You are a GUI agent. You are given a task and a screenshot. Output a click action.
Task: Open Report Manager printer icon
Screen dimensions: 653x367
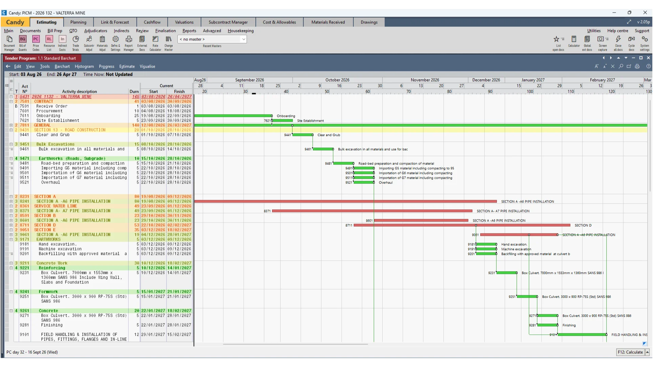129,43
